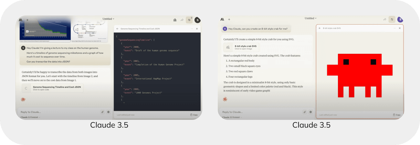
Task: Open the Claude 3.5 Sonnet model selector in genome chat
Action: click(x=30, y=117)
